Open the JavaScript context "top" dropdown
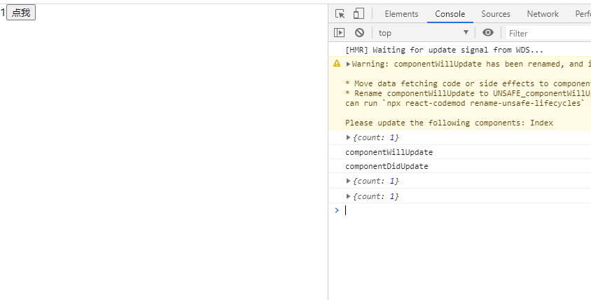The height and width of the screenshot is (300, 591). pyautogui.click(x=423, y=32)
